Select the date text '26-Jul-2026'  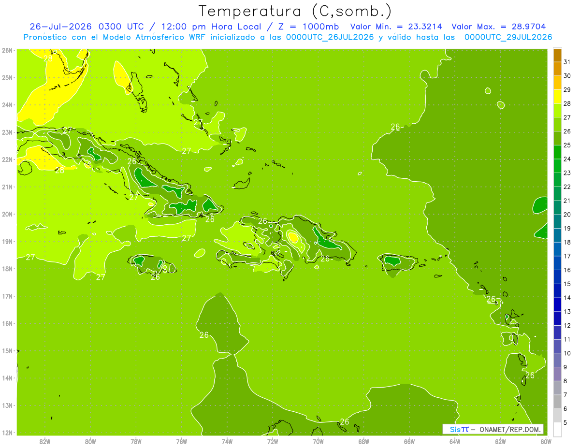(61, 27)
